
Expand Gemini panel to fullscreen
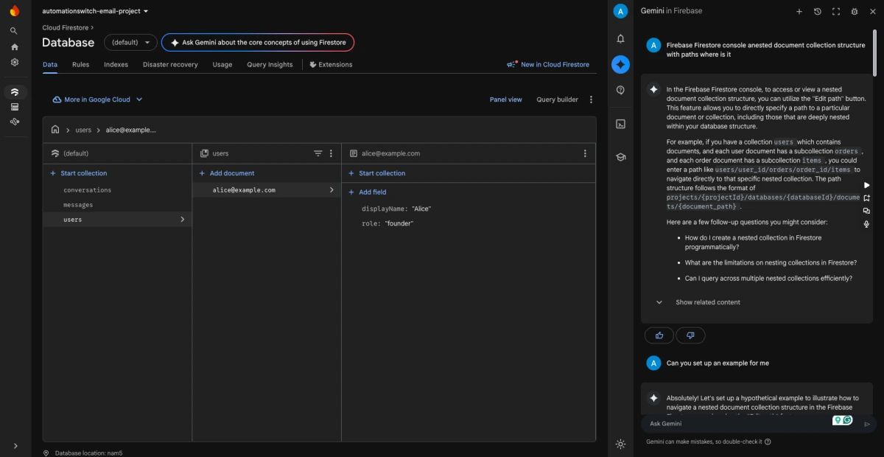[836, 11]
